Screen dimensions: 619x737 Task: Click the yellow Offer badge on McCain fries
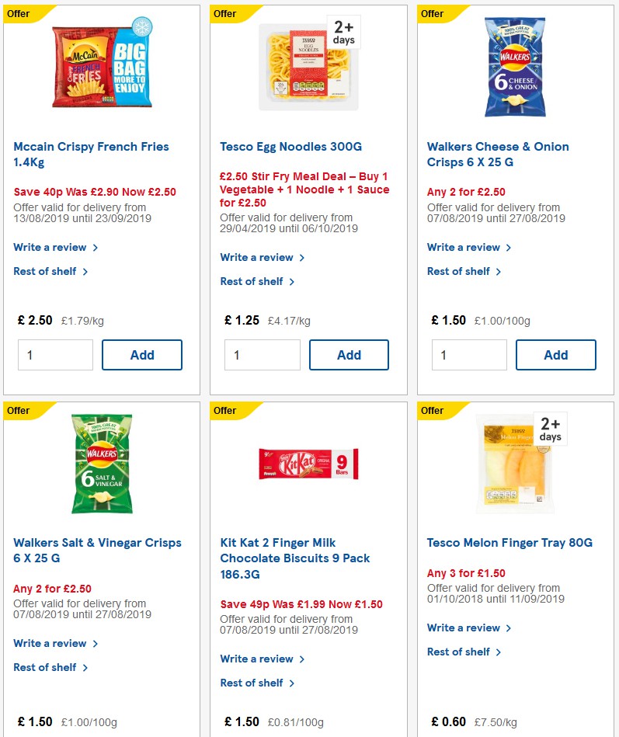pos(19,13)
